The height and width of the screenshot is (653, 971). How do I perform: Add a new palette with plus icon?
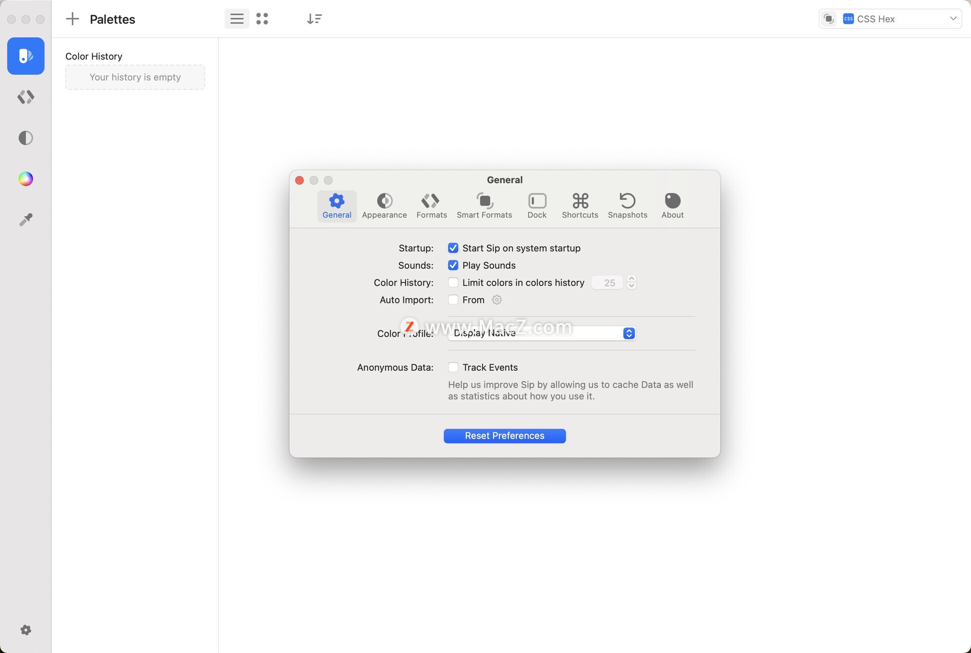72,19
